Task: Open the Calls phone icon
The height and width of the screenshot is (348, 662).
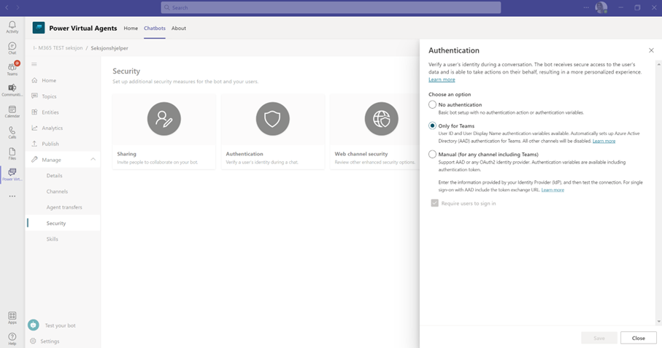Action: click(x=12, y=133)
